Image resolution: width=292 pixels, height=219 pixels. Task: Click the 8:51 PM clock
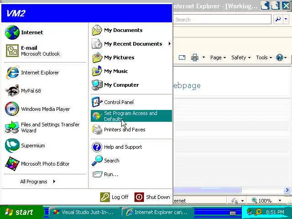tap(275, 212)
